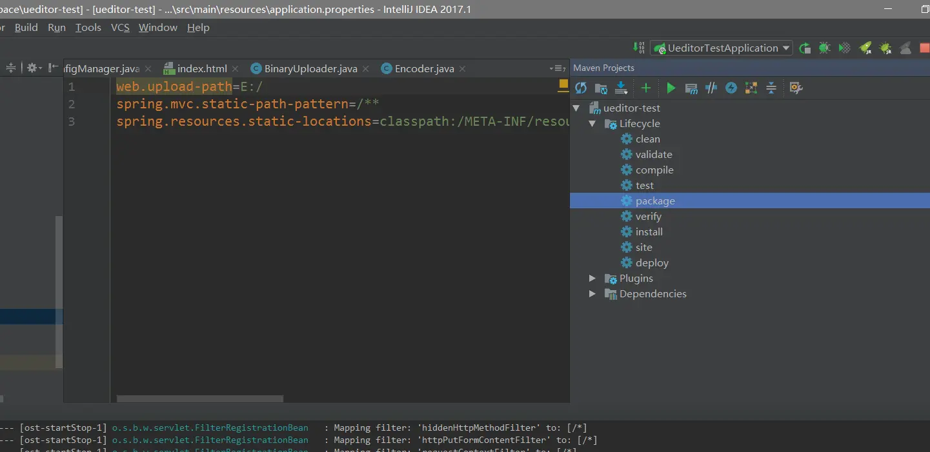
Task: Switch to BinaryUploader.java editor tab
Action: click(x=310, y=69)
